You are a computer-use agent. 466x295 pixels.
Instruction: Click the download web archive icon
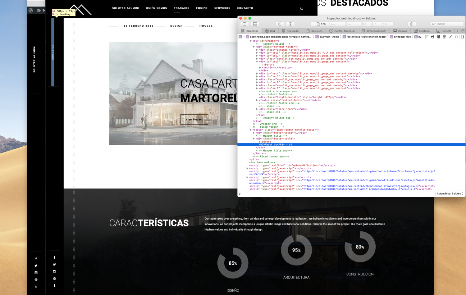click(x=290, y=24)
